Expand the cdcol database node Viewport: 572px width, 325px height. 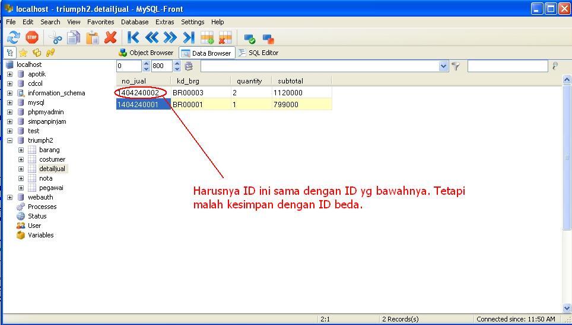pos(10,83)
